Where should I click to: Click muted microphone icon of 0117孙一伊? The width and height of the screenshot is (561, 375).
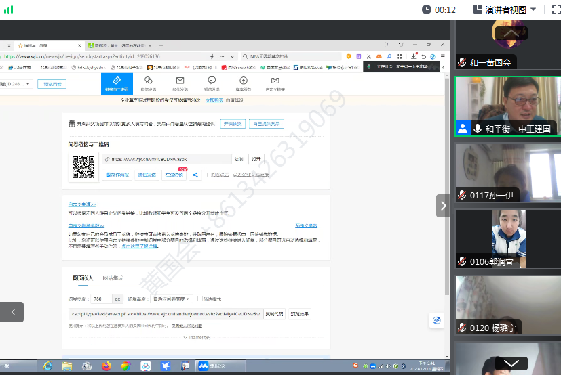(x=463, y=195)
